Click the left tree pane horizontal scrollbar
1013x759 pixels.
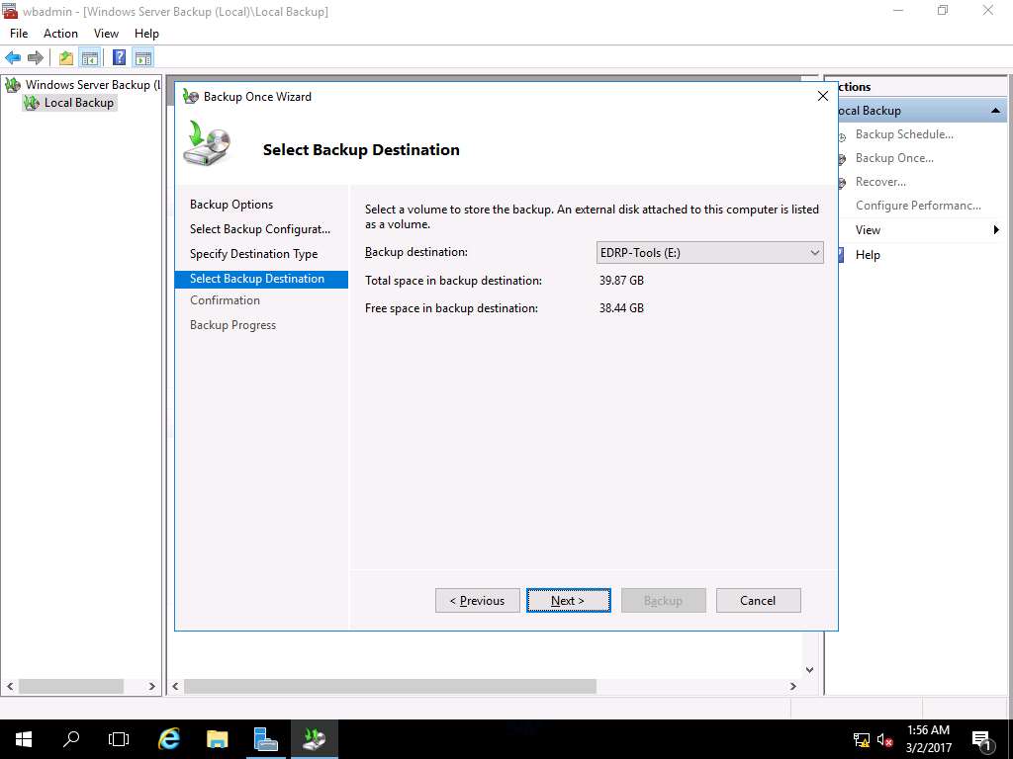(71, 686)
